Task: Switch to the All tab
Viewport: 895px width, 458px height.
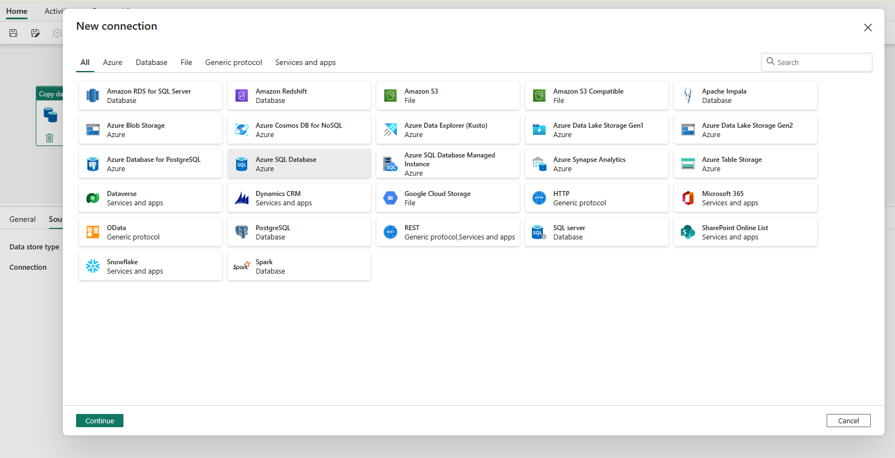Action: point(85,62)
